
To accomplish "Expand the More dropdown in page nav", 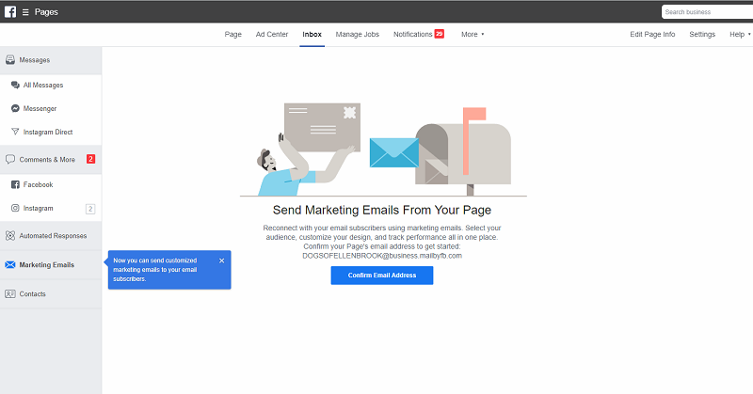I will (473, 35).
